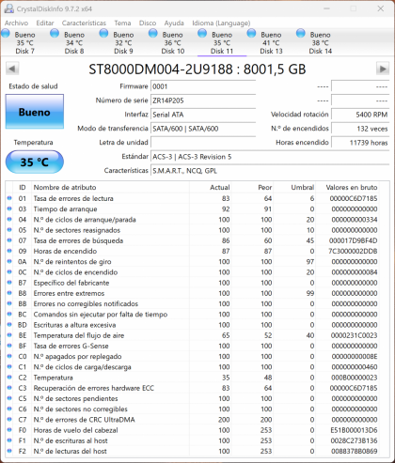Click the 35 °C temperature button

pyautogui.click(x=35, y=162)
